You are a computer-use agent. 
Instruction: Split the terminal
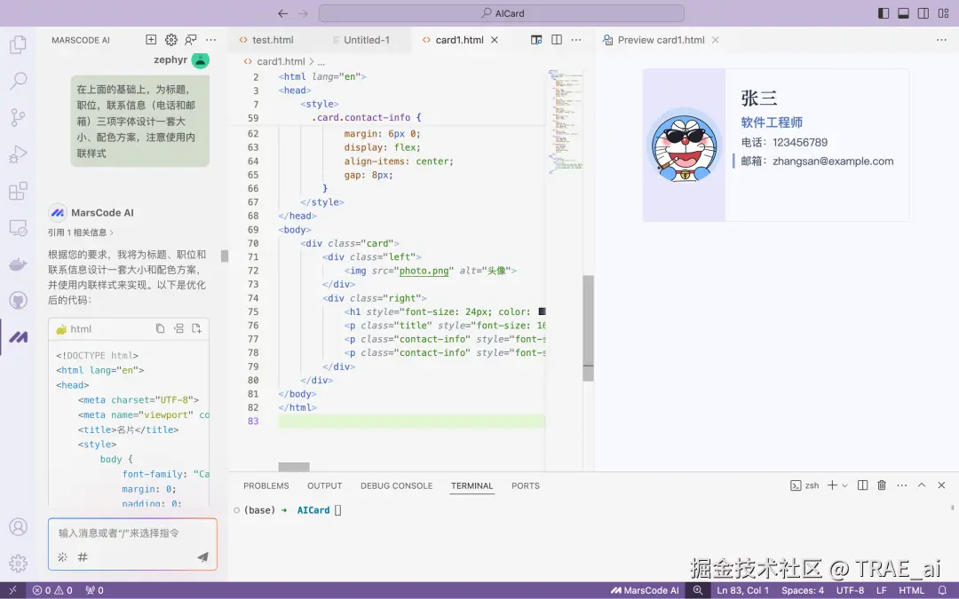coord(862,485)
